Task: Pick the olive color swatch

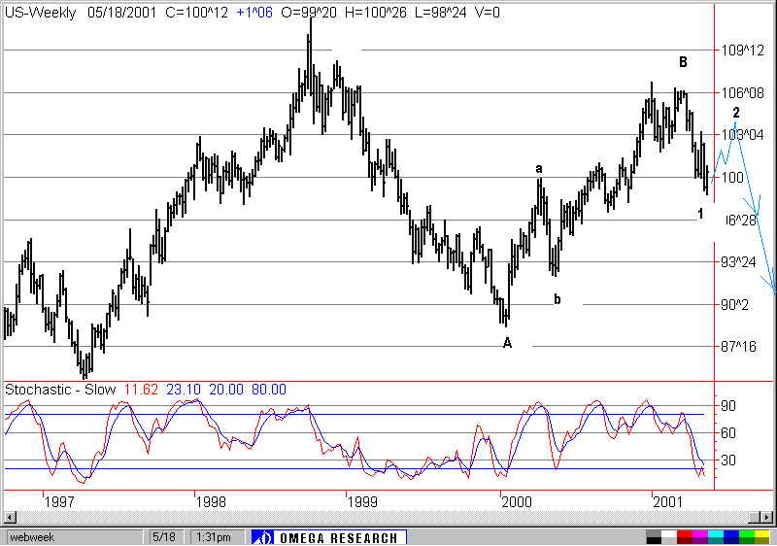Action: click(762, 540)
